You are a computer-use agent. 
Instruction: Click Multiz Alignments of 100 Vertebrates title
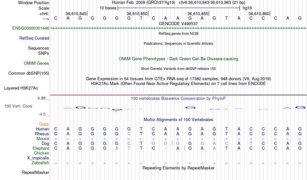pyautogui.click(x=178, y=120)
